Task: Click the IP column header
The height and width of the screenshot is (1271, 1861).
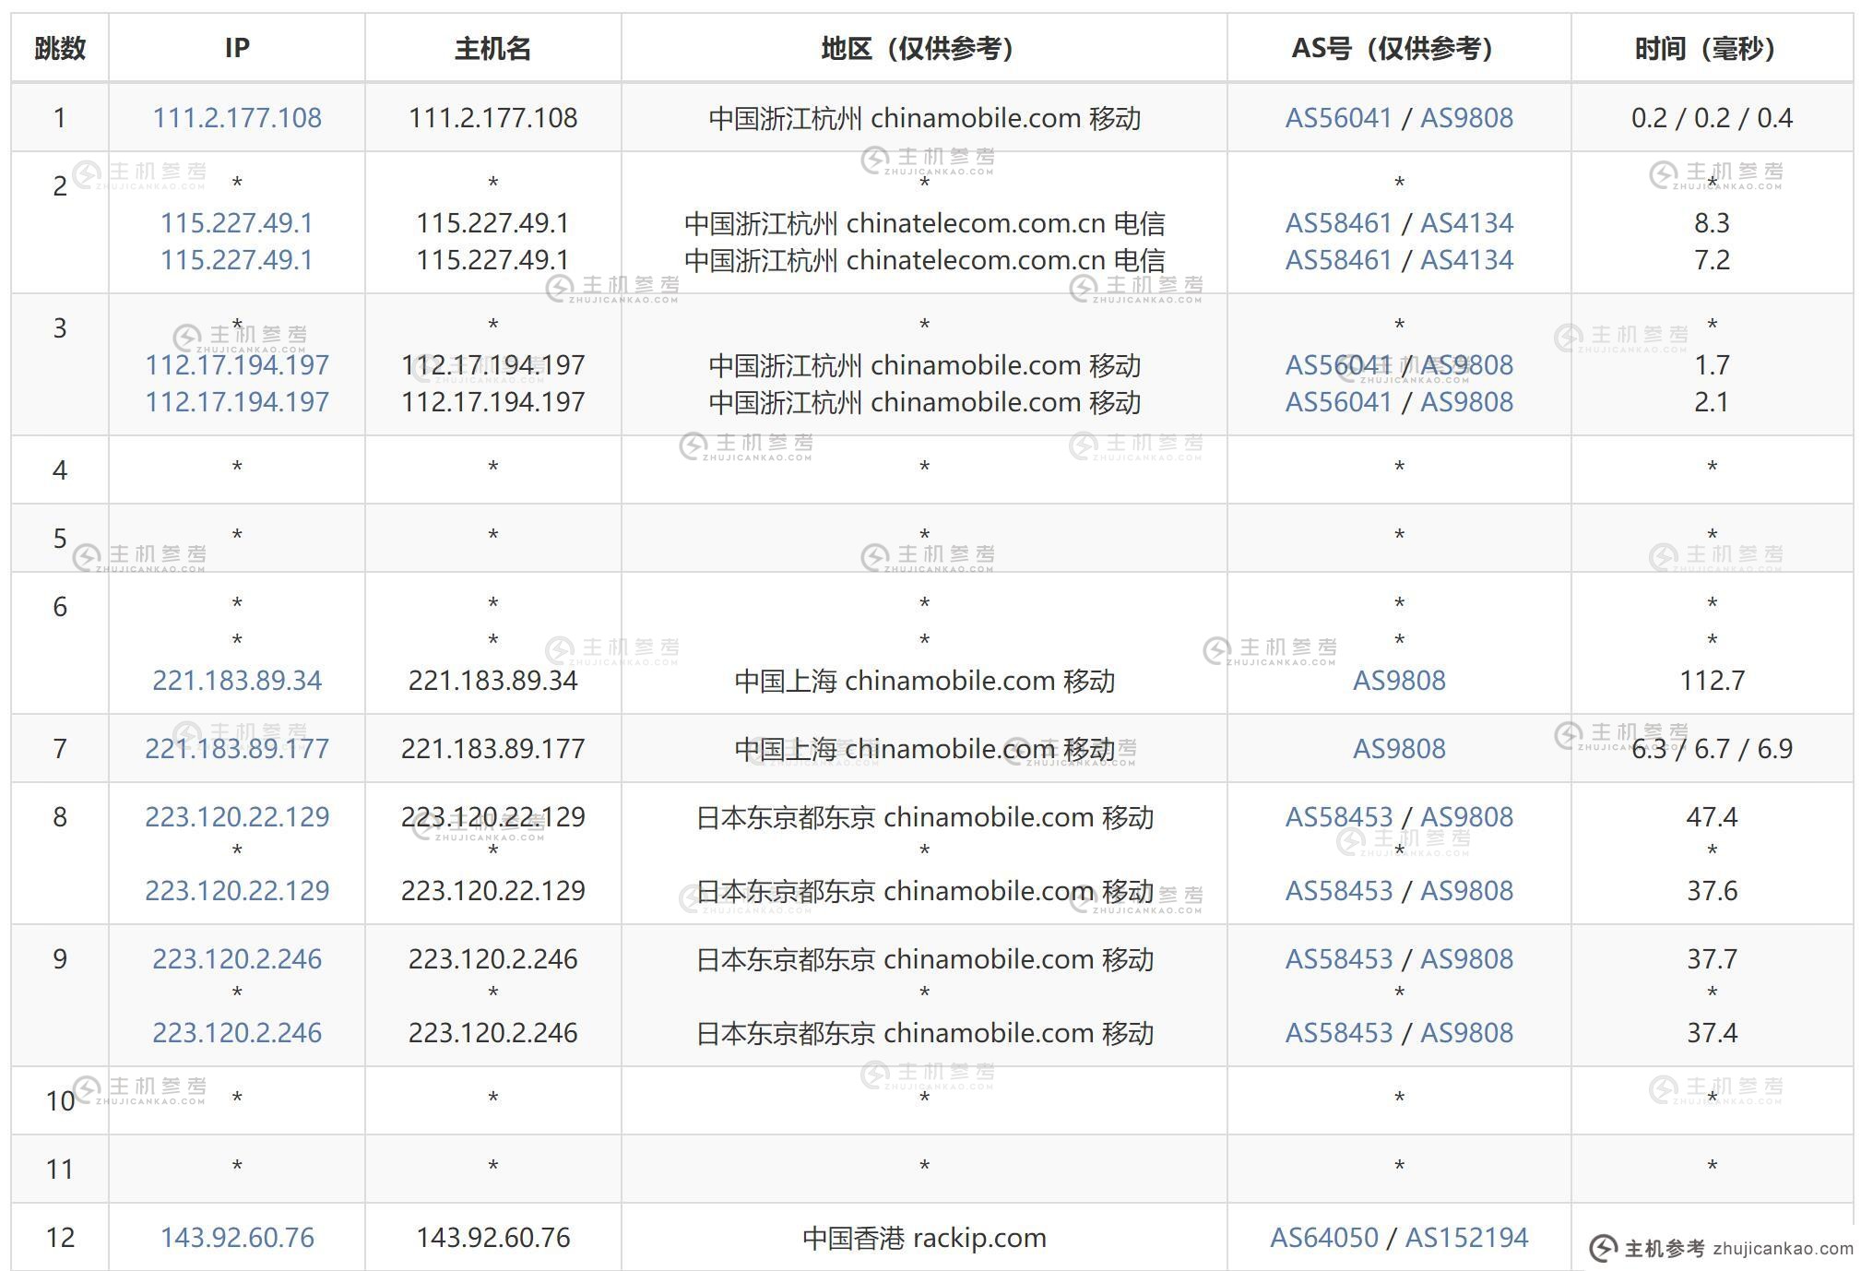Action: (x=237, y=48)
